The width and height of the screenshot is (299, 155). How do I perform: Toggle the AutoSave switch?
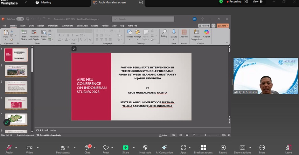pyautogui.click(x=20, y=19)
